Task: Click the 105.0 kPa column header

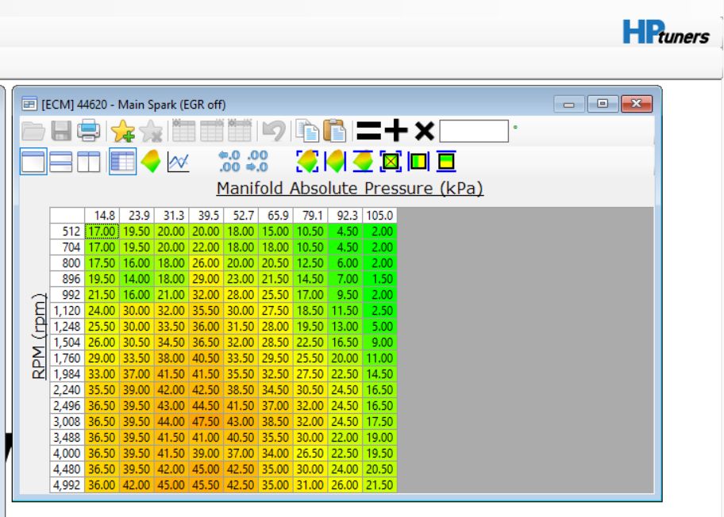Action: coord(379,216)
